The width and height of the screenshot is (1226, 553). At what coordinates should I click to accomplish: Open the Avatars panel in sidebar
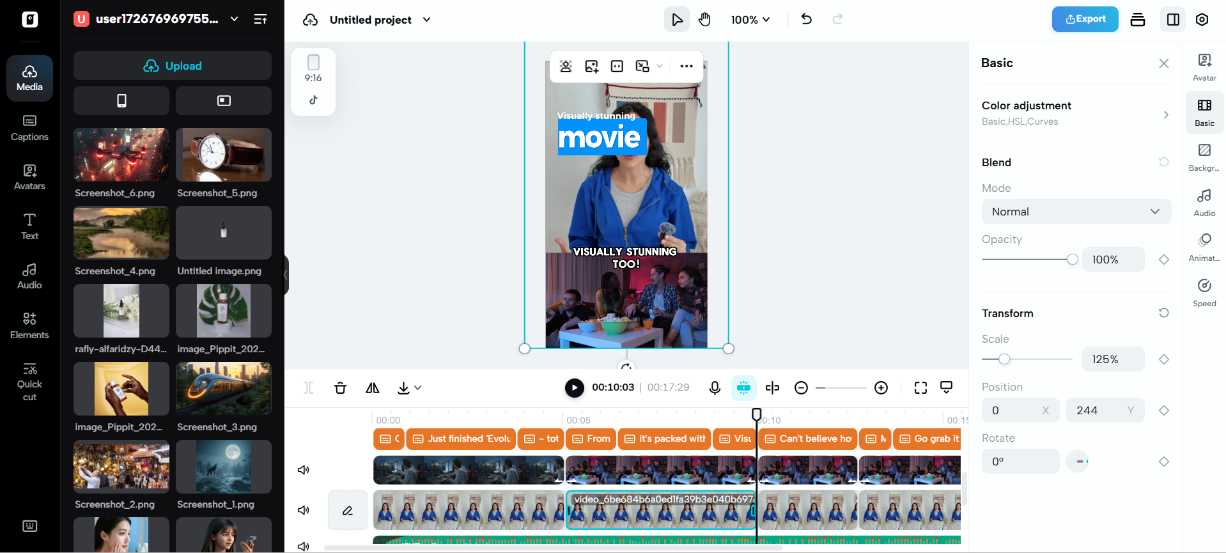[x=29, y=177]
